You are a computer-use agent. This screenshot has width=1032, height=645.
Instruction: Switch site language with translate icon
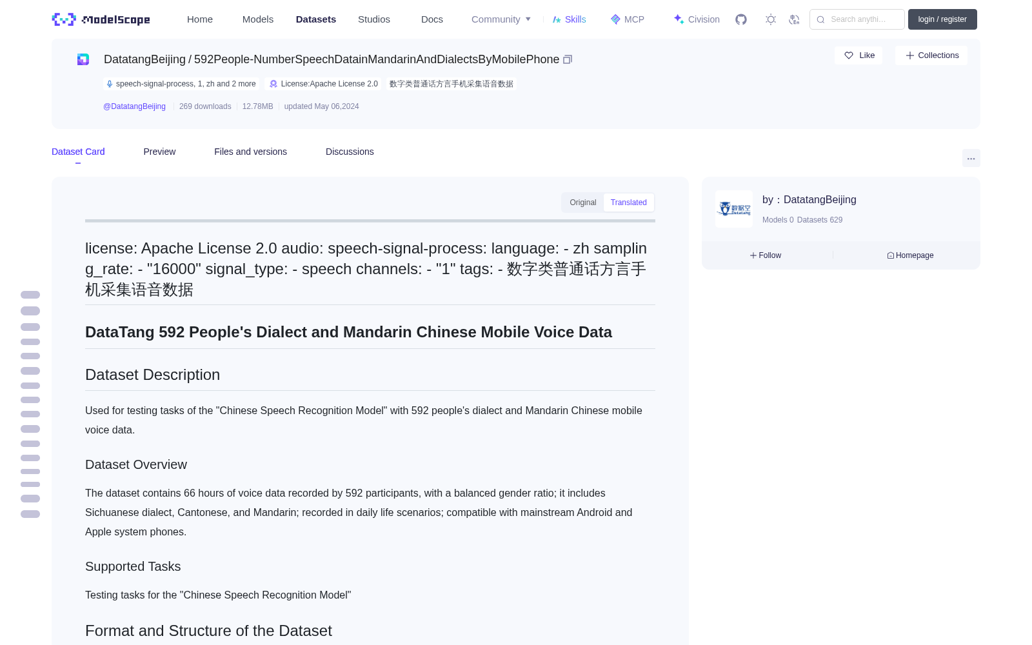coord(794,19)
